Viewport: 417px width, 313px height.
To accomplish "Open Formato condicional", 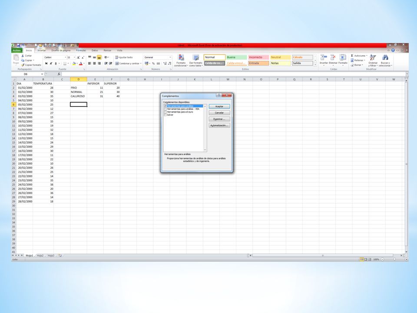I will (x=181, y=60).
